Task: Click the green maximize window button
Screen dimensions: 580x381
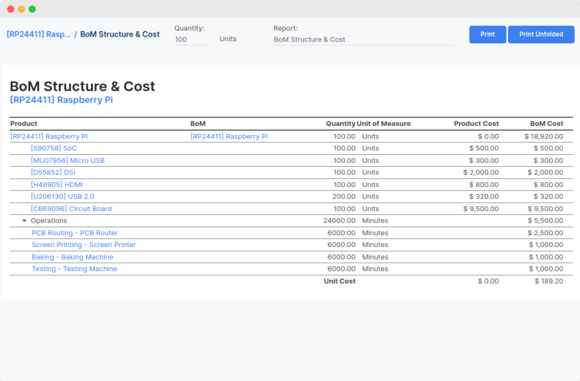Action: (x=32, y=9)
